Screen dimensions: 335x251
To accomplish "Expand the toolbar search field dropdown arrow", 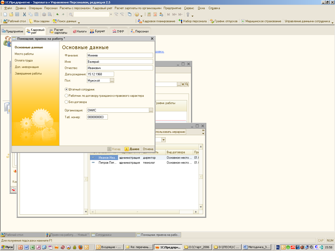I will 111,14.
